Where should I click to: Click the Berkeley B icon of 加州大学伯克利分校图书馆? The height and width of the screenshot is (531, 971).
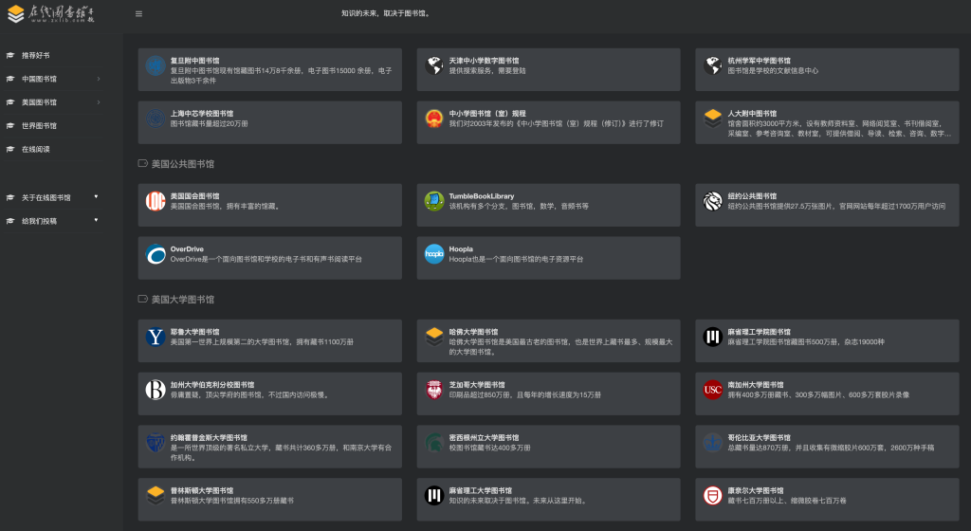coord(156,390)
